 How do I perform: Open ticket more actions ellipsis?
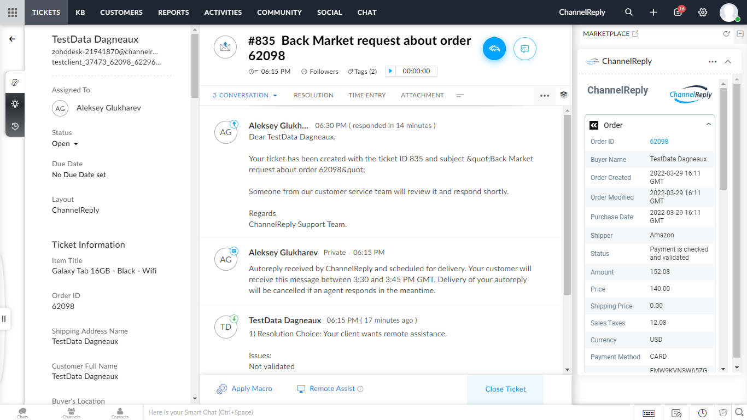tap(545, 95)
